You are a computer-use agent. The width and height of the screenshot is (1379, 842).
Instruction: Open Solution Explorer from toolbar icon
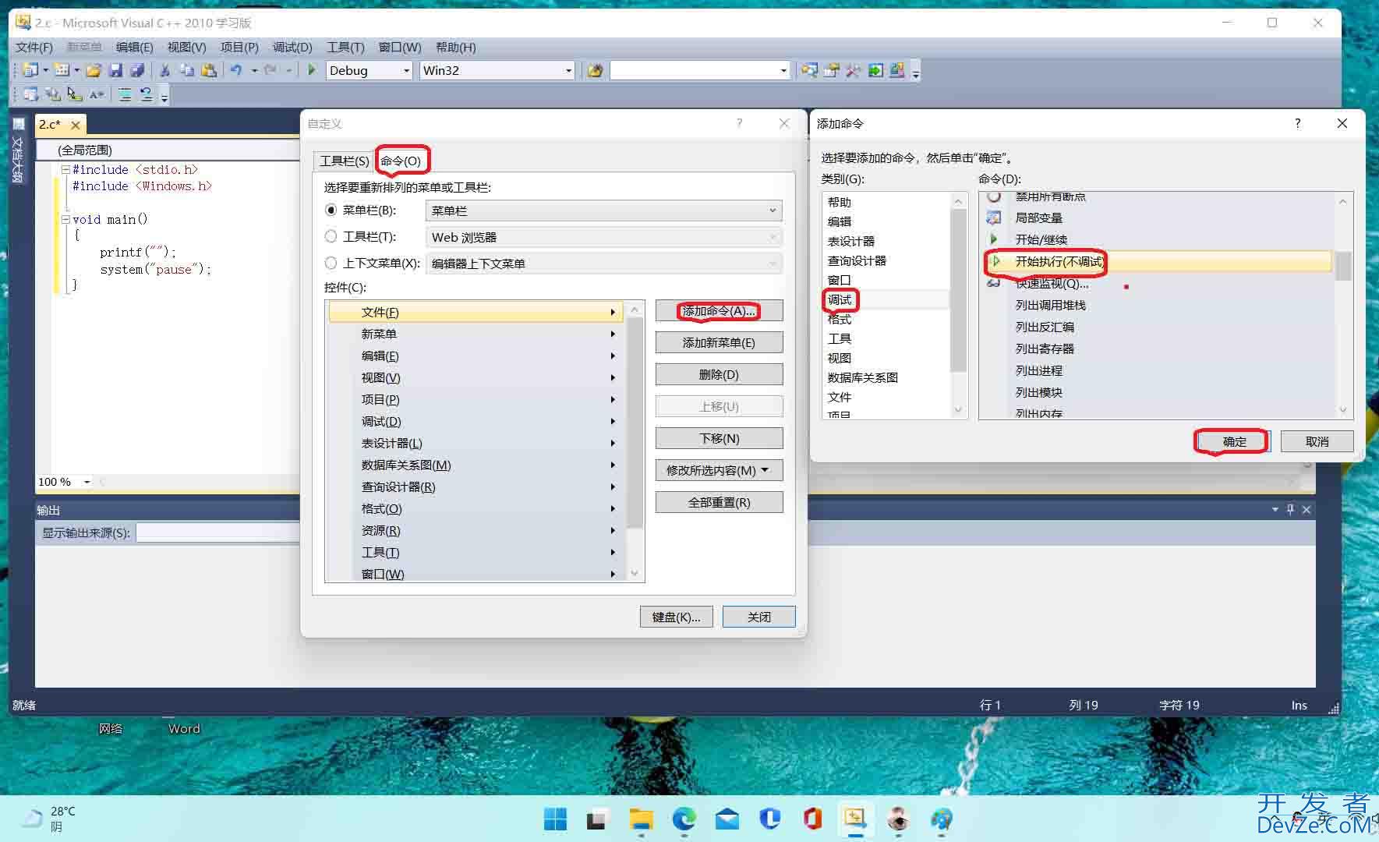(809, 70)
